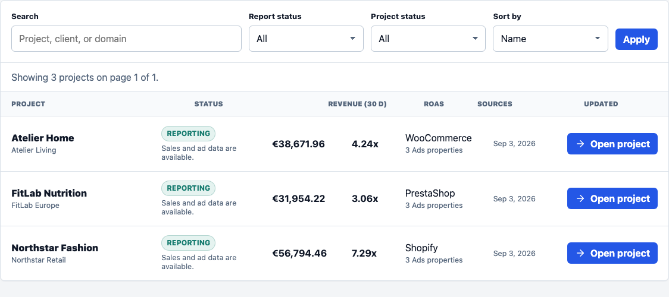Image resolution: width=669 pixels, height=297 pixels.
Task: Click the Atelier Living client name
Action: [x=34, y=150]
